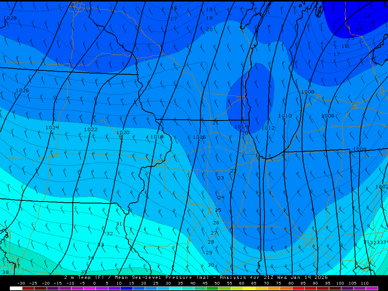Click the 24 degree isotherm label
The width and height of the screenshot is (388, 291).
coord(221,197)
